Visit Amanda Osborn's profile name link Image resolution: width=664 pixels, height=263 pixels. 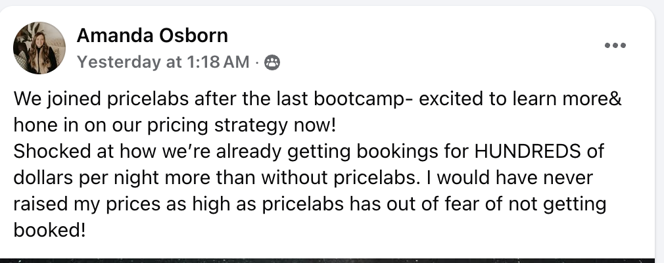tap(153, 36)
